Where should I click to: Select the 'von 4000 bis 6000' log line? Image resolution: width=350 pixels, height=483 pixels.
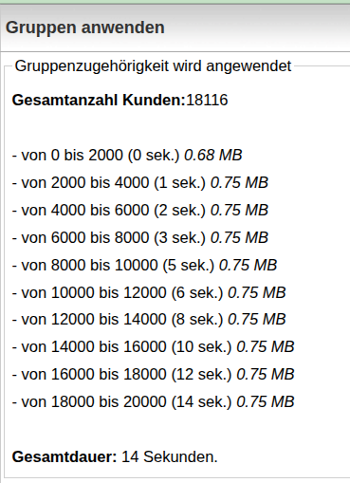click(x=140, y=211)
